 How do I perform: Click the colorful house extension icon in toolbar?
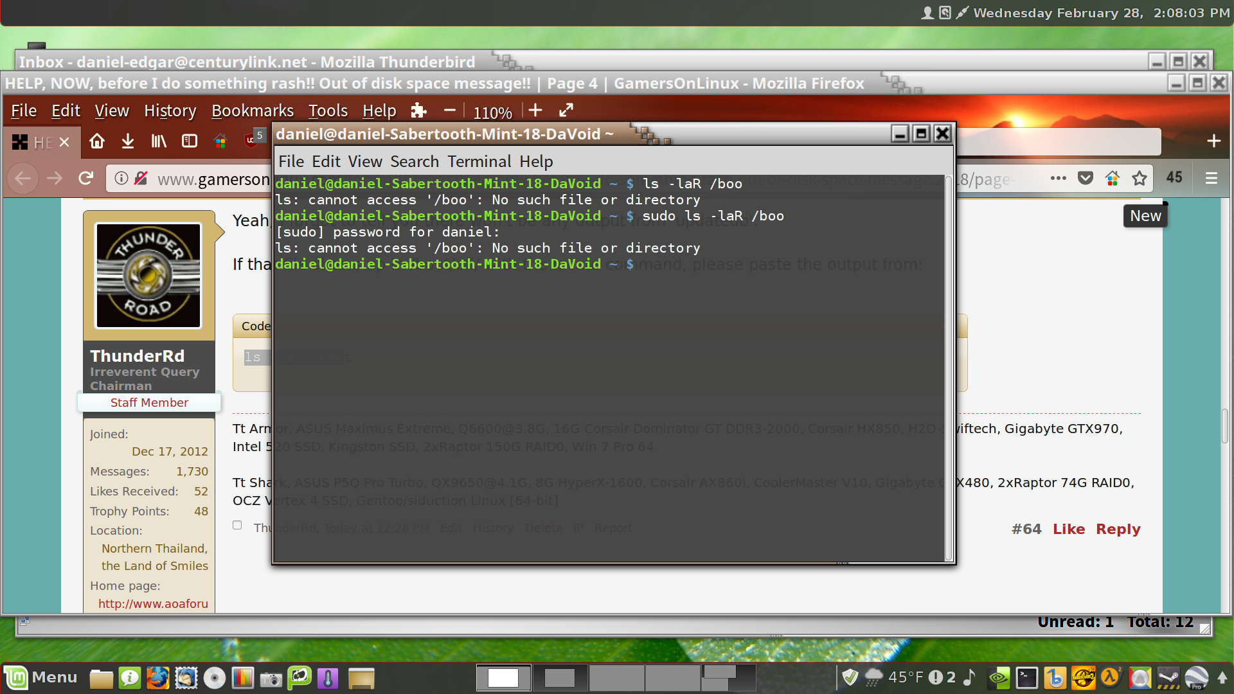point(220,141)
